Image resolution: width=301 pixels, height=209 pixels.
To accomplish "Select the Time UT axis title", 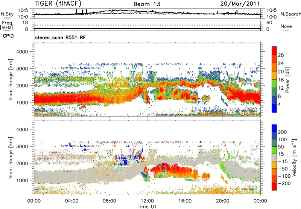I will [x=147, y=207].
